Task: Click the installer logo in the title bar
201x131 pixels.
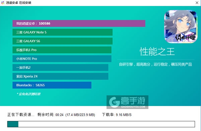Action: click(3, 3)
